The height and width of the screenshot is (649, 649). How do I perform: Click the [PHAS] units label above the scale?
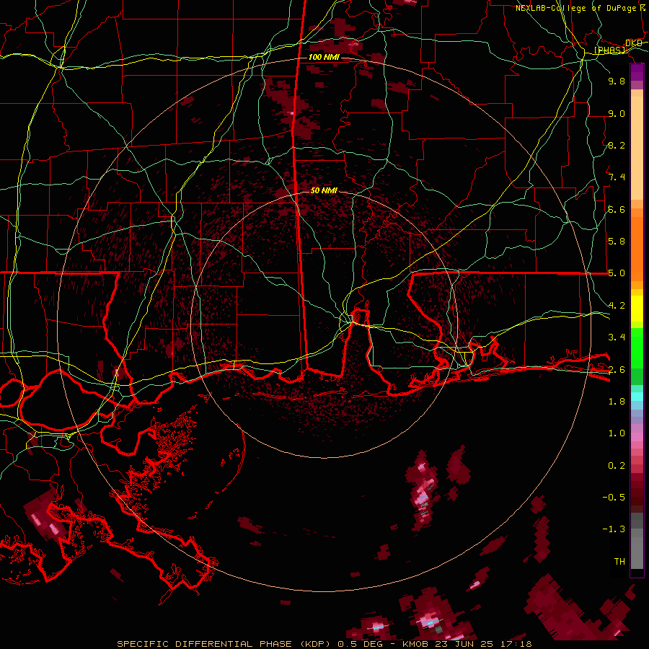point(610,50)
